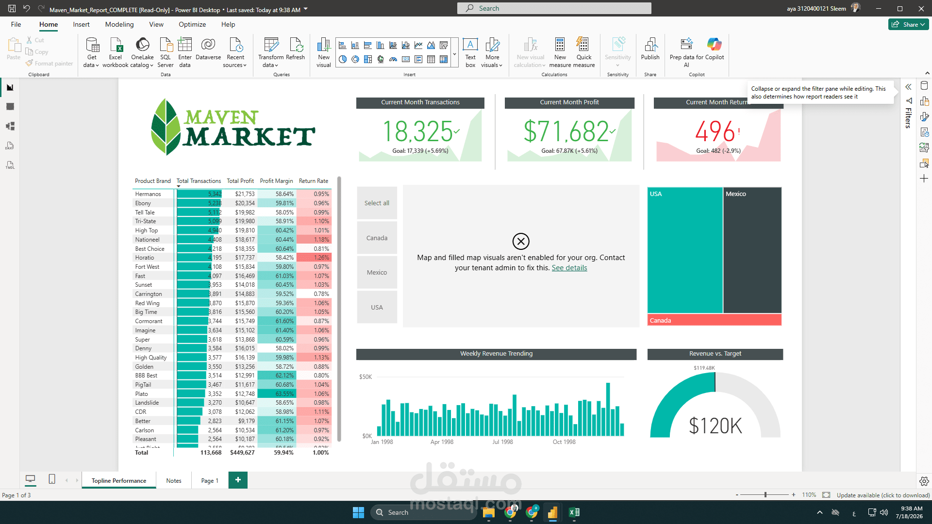Open the View ribbon tab
932x524 pixels.
(156, 24)
